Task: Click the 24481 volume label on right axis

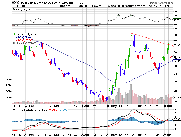Action: pos(177,98)
